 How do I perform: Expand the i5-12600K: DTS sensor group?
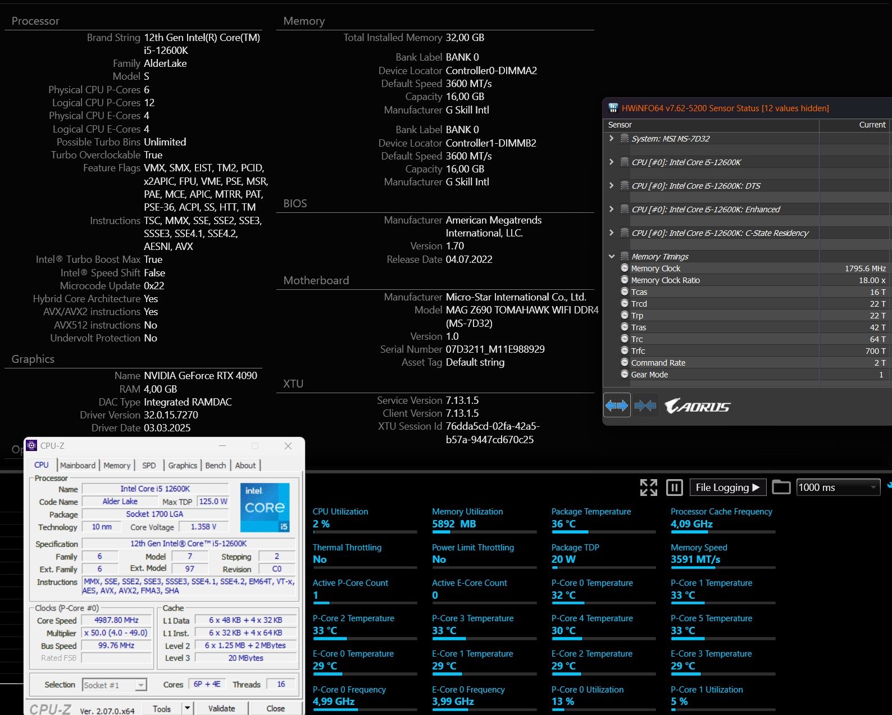click(x=612, y=185)
